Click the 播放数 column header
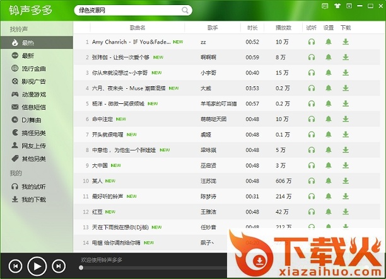This screenshot has height=279, width=386. 283,28
